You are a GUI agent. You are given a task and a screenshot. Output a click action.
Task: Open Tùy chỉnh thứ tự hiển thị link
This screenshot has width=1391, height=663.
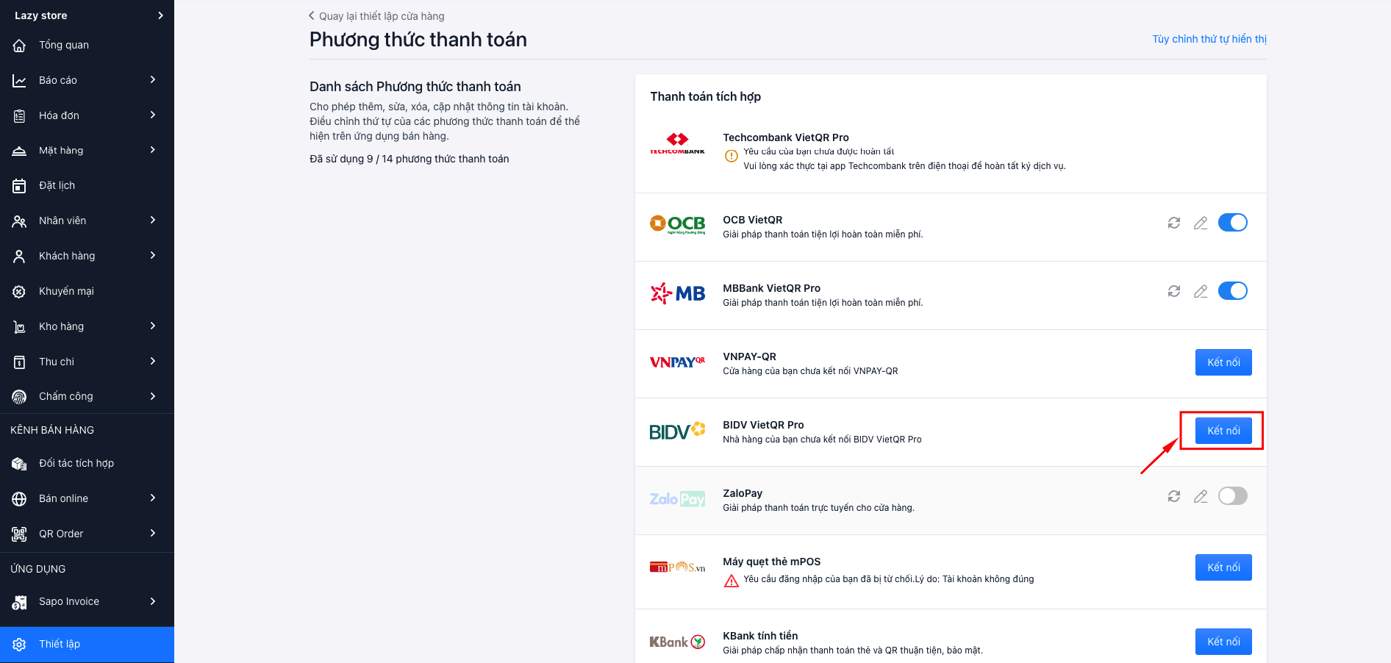click(x=1209, y=39)
